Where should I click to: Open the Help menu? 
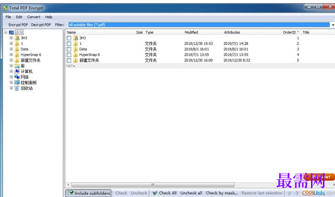click(x=49, y=17)
